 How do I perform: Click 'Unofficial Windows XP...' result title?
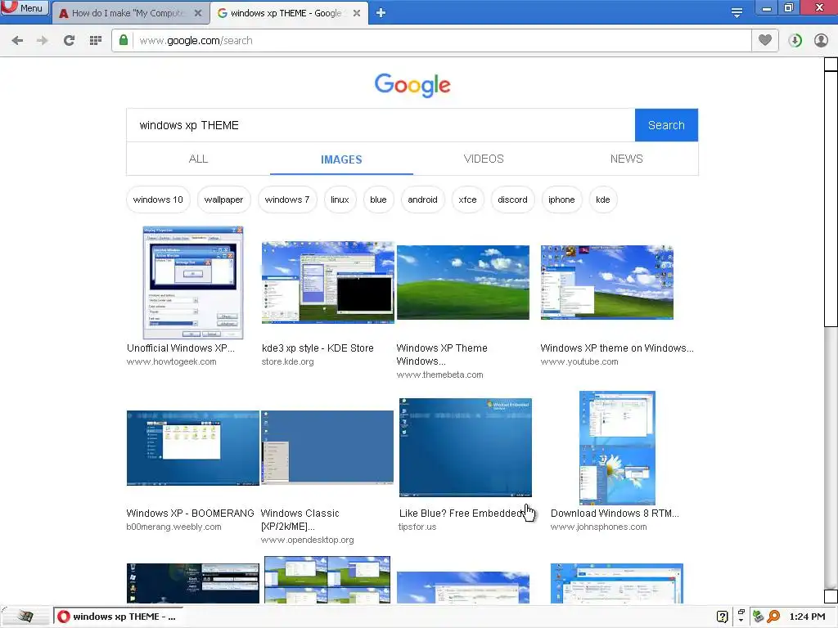[181, 348]
